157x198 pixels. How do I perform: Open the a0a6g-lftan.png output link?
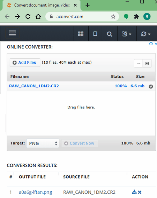36,192
